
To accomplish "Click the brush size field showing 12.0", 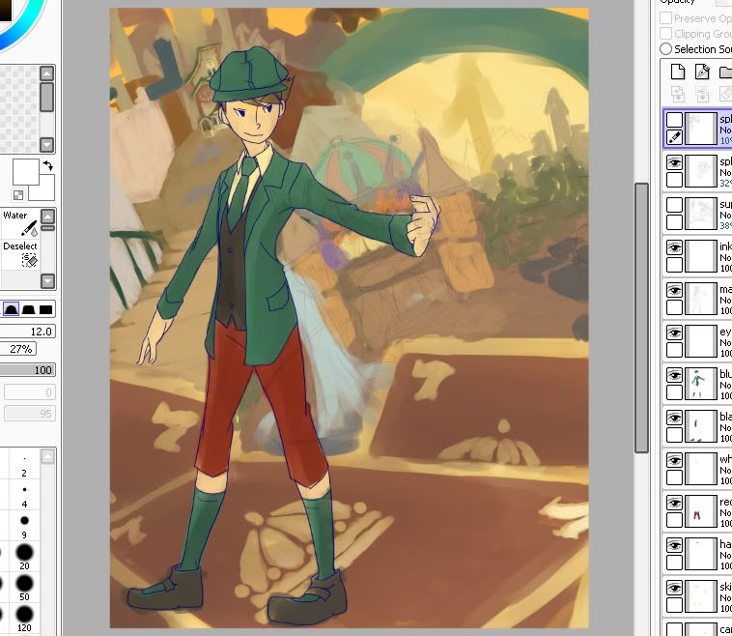I will 28,332.
